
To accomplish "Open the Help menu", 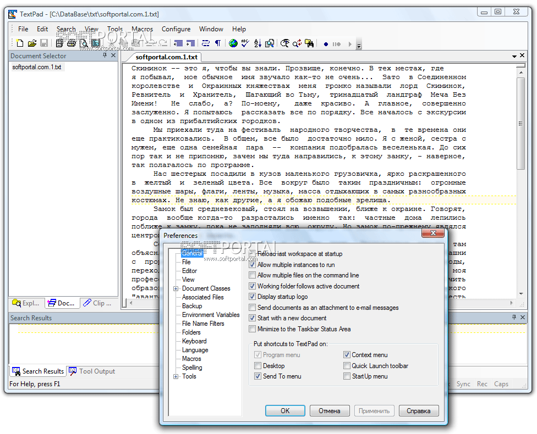I will [239, 29].
